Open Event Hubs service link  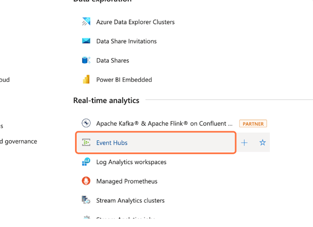tap(112, 143)
